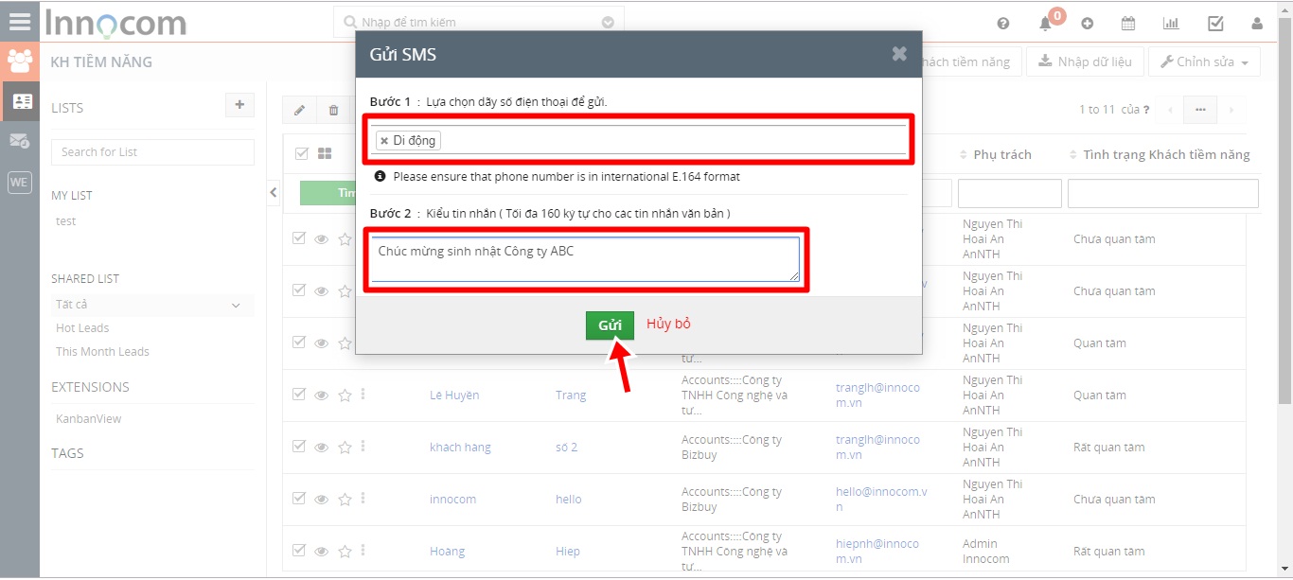
Task: Open more options for khach hang row
Action: (363, 447)
